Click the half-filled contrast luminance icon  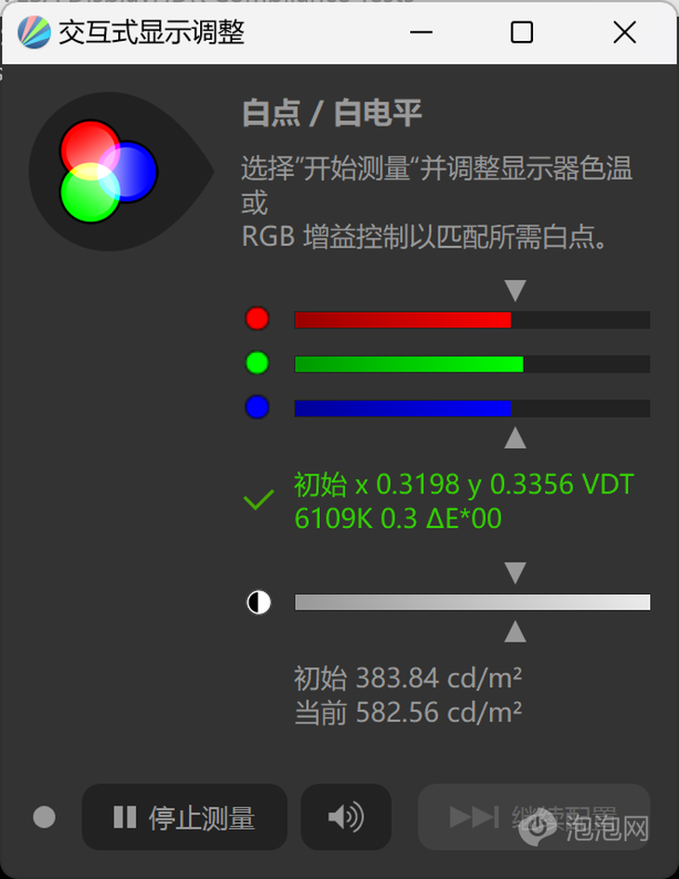259,602
